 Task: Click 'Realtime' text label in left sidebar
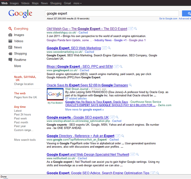coord(20,60)
